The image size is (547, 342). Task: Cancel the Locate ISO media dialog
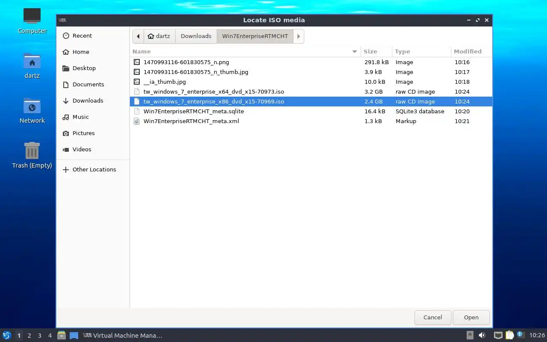coord(432,318)
